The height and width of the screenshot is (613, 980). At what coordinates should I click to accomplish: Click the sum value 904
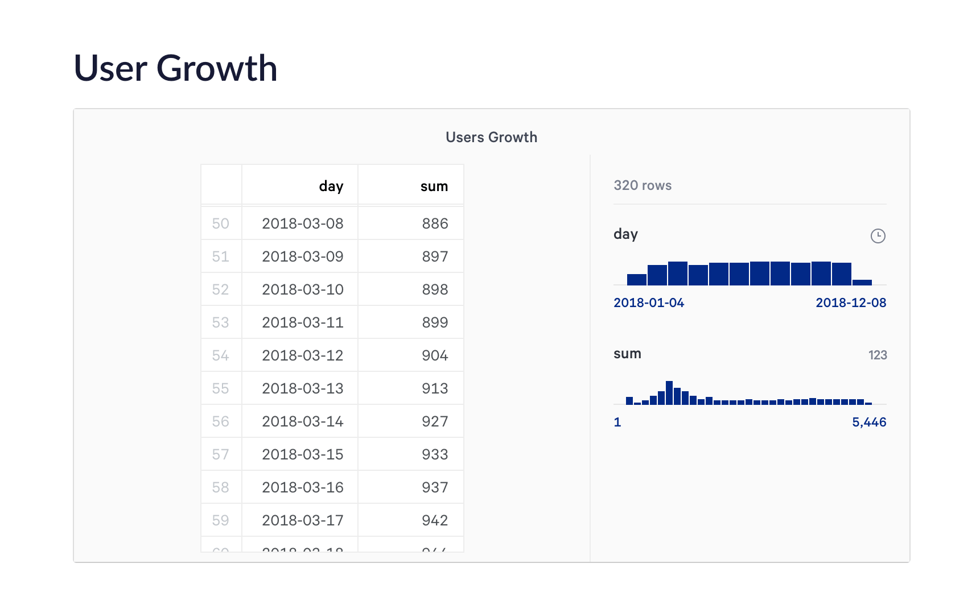[435, 355]
